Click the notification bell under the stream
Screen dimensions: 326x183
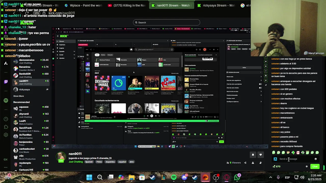tap(253, 155)
